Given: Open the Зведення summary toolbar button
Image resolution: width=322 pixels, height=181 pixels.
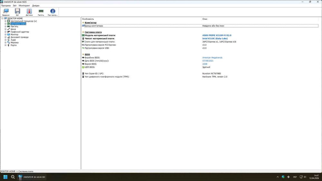Looking at the screenshot, I should (x=6, y=12).
